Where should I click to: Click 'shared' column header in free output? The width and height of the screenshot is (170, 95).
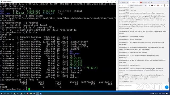(x=74, y=82)
